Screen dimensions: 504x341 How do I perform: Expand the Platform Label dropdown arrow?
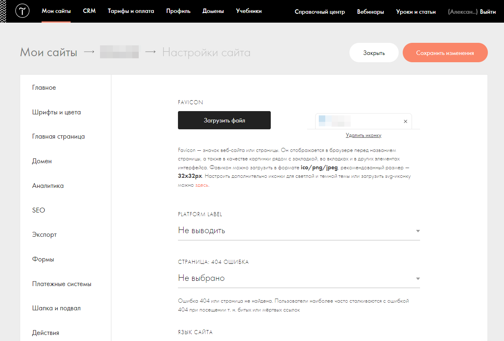418,231
